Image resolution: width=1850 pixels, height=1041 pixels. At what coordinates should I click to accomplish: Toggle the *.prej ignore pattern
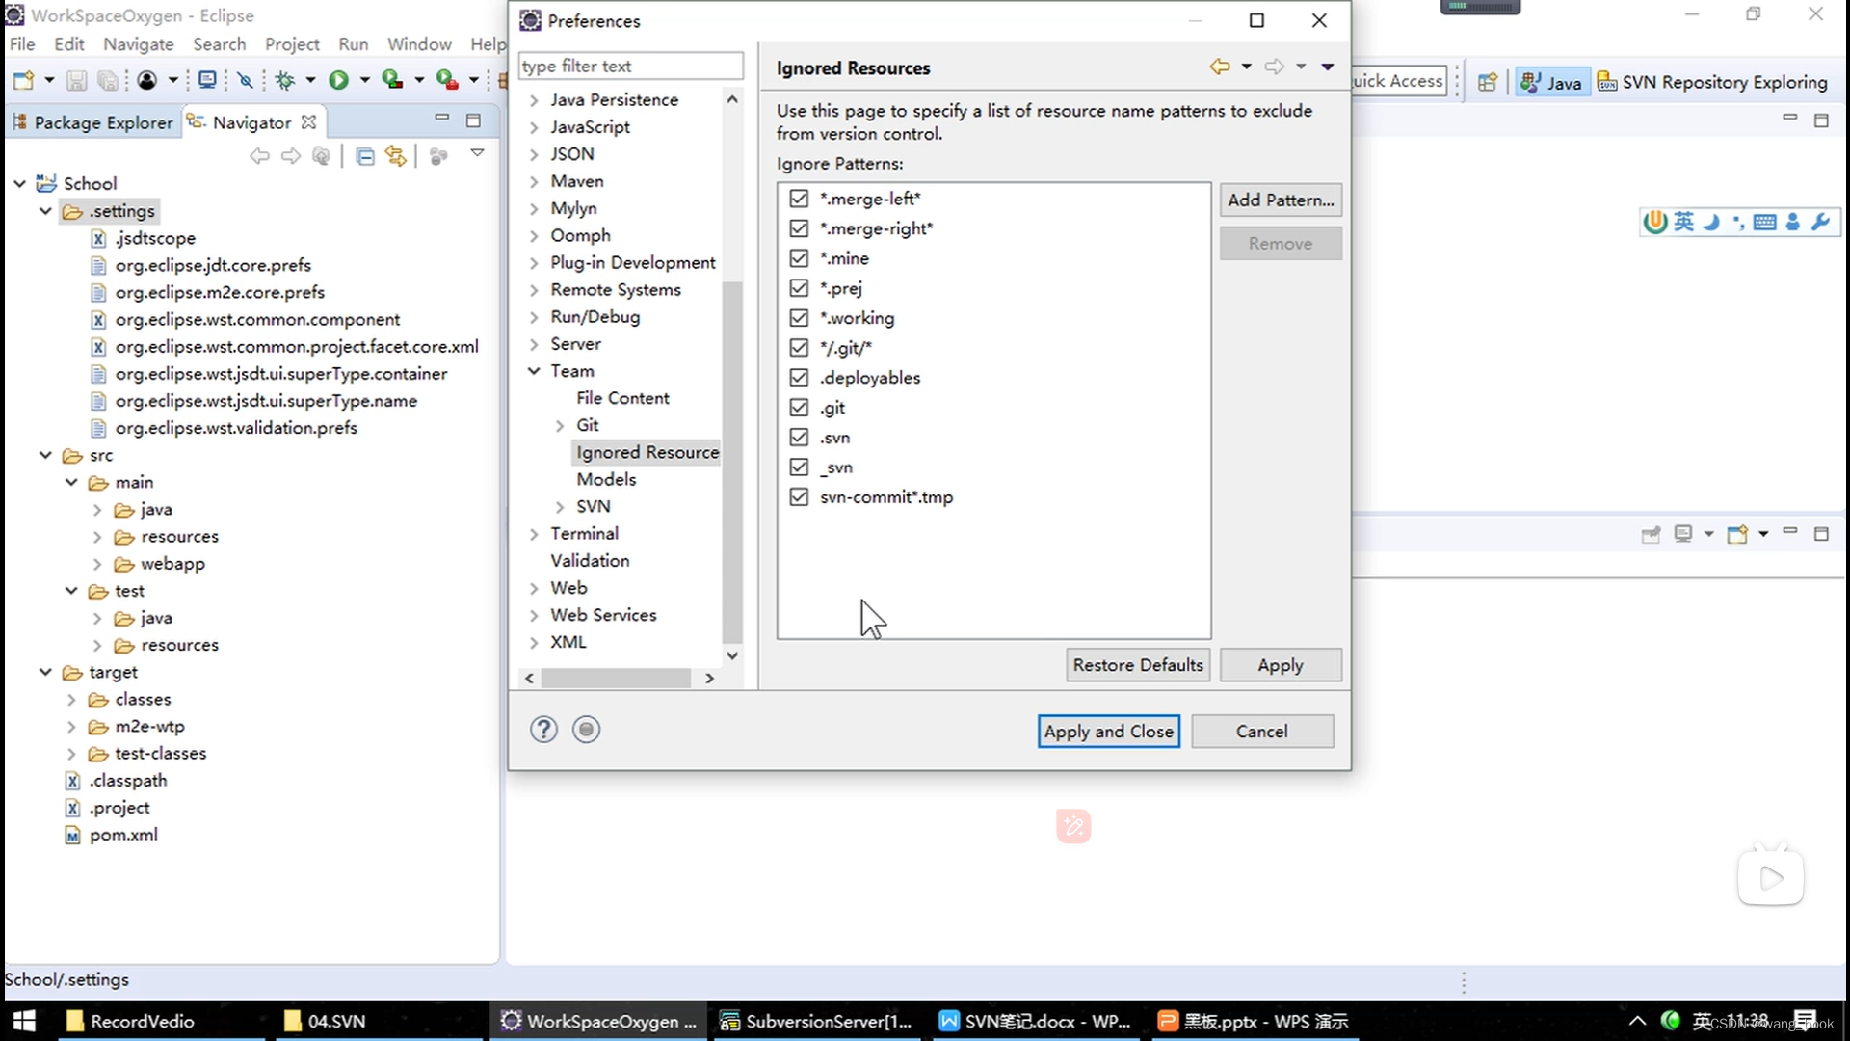799,288
